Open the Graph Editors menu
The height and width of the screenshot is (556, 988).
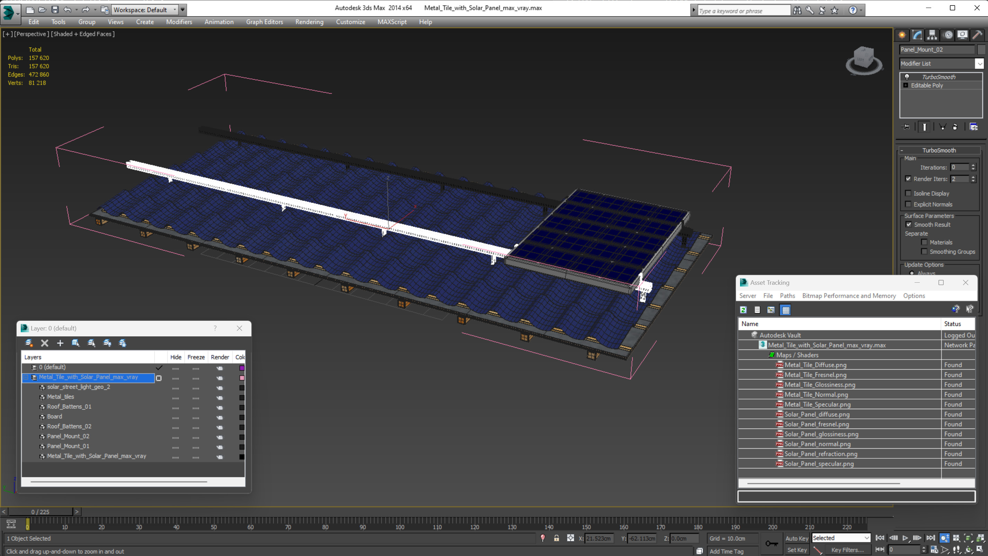[264, 22]
